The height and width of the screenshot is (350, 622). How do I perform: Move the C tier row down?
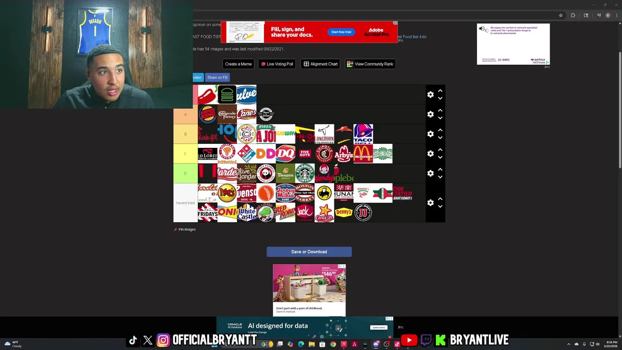click(x=440, y=157)
